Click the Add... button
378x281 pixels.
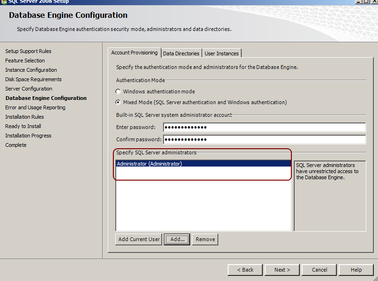177,239
